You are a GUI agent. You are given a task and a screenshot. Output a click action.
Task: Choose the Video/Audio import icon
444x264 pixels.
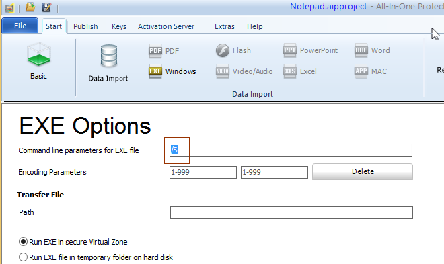(223, 71)
